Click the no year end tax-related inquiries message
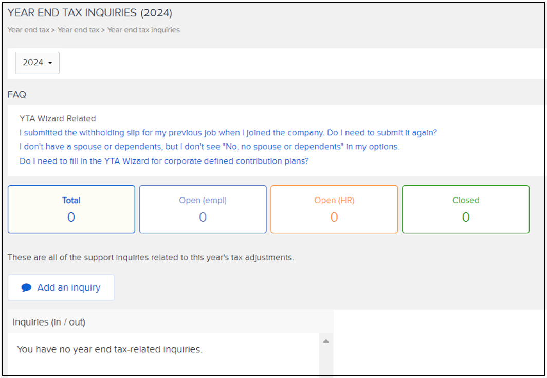Screen dimensions: 547x378 [x=110, y=350]
